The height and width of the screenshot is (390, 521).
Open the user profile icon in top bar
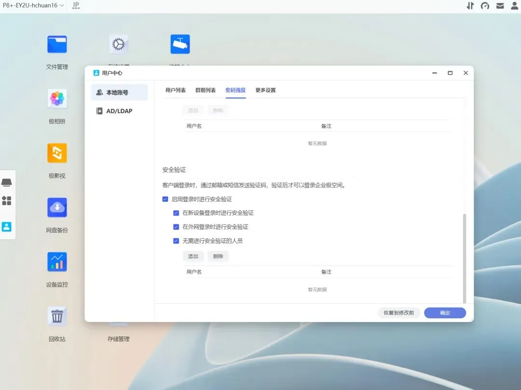514,6
